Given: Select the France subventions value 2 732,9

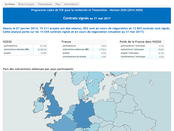Looking at the screenshot, I should (103, 50).
